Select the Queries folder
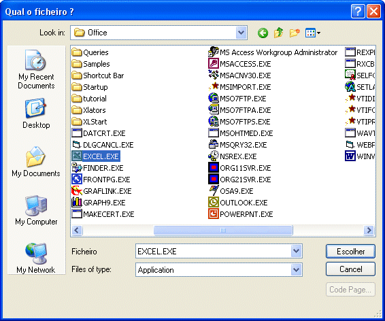The image size is (385, 321). (x=90, y=52)
